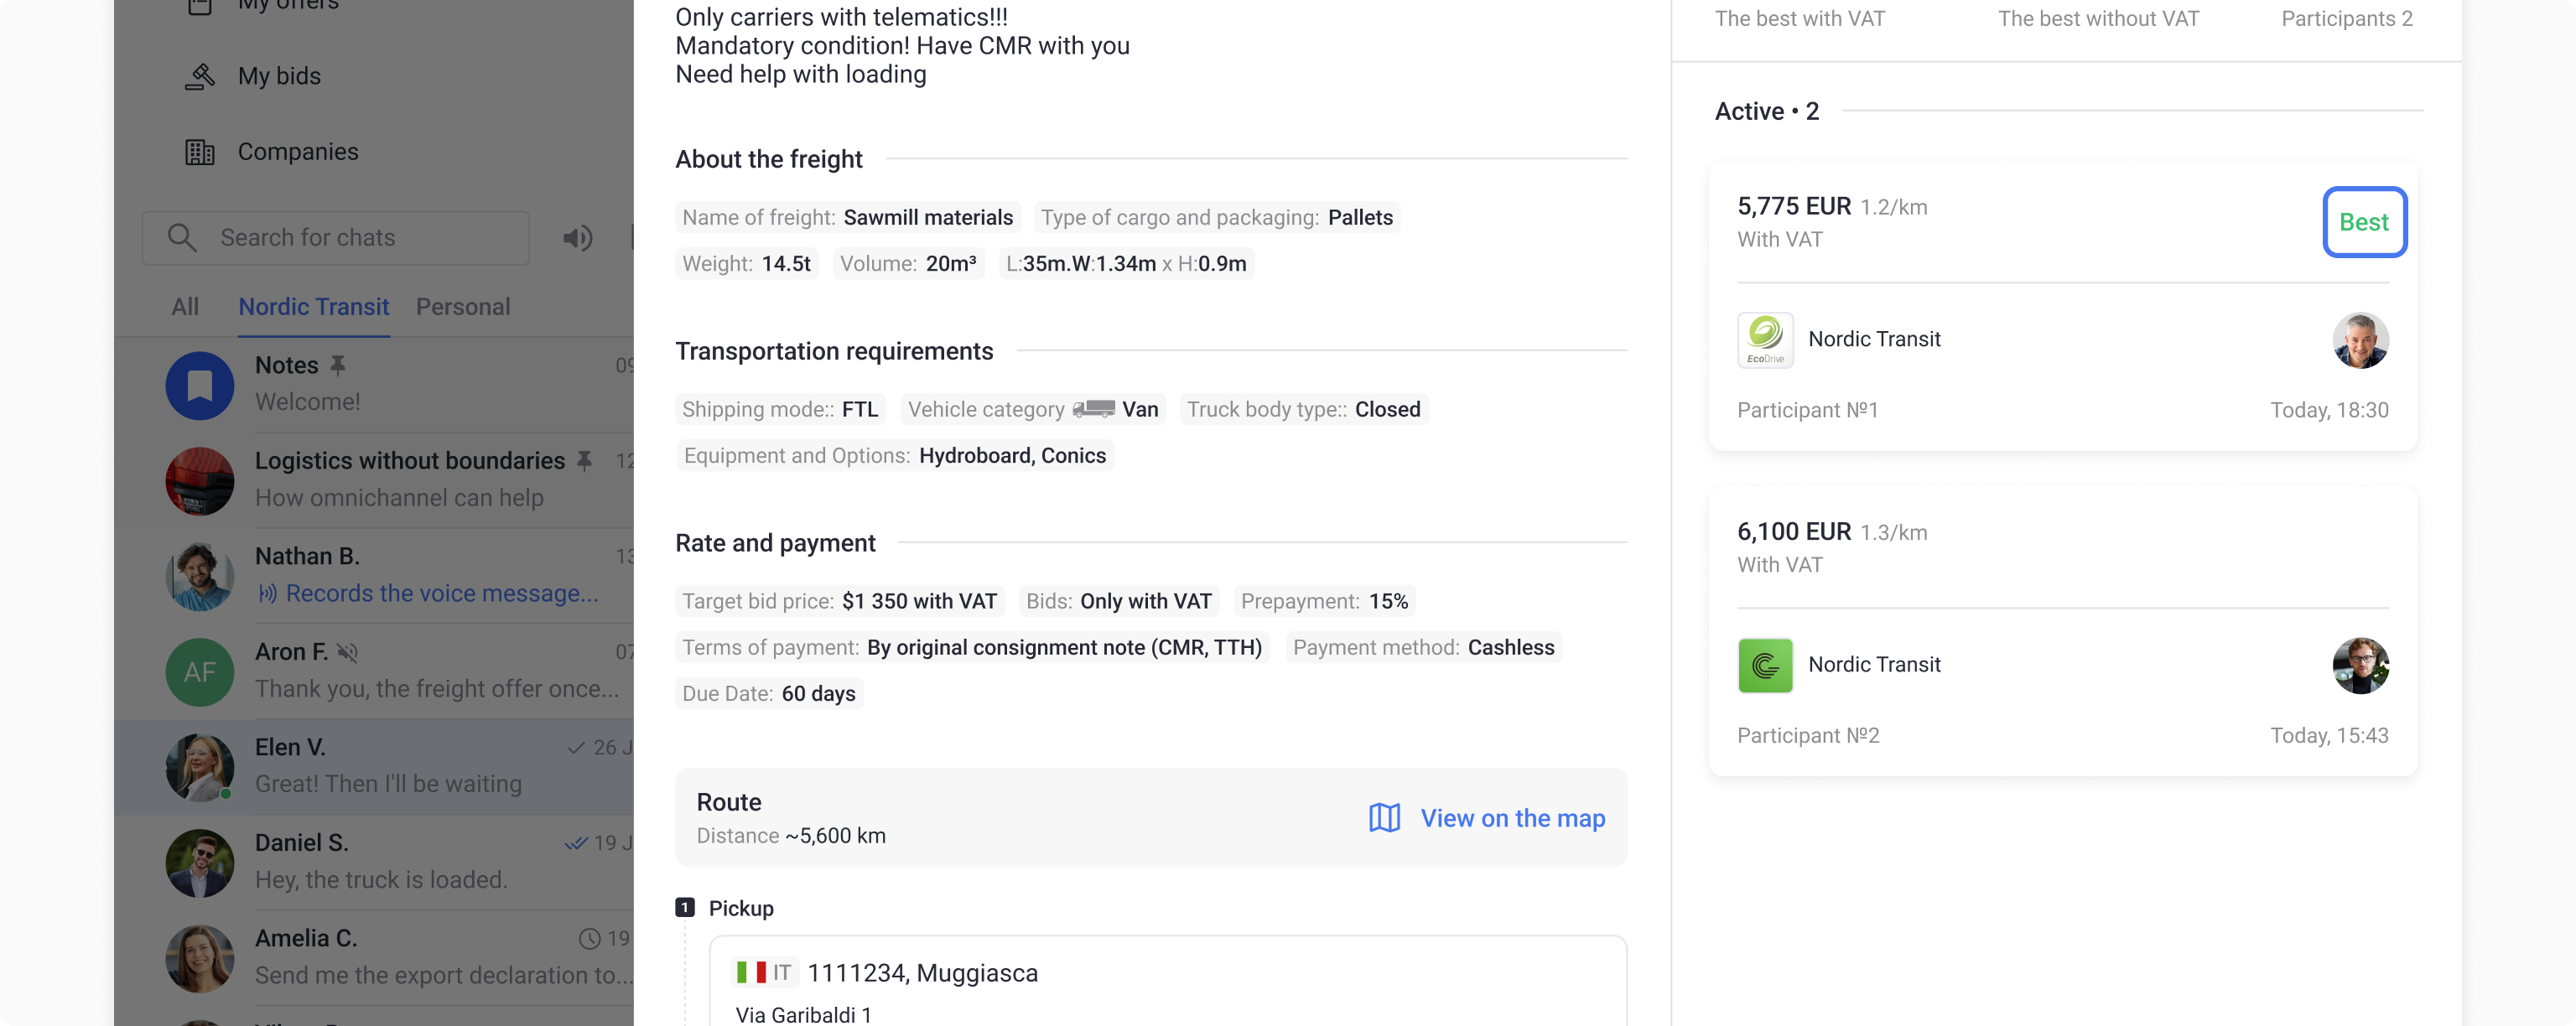The width and height of the screenshot is (2576, 1026).
Task: Switch to the All chats tab
Action: [x=185, y=307]
